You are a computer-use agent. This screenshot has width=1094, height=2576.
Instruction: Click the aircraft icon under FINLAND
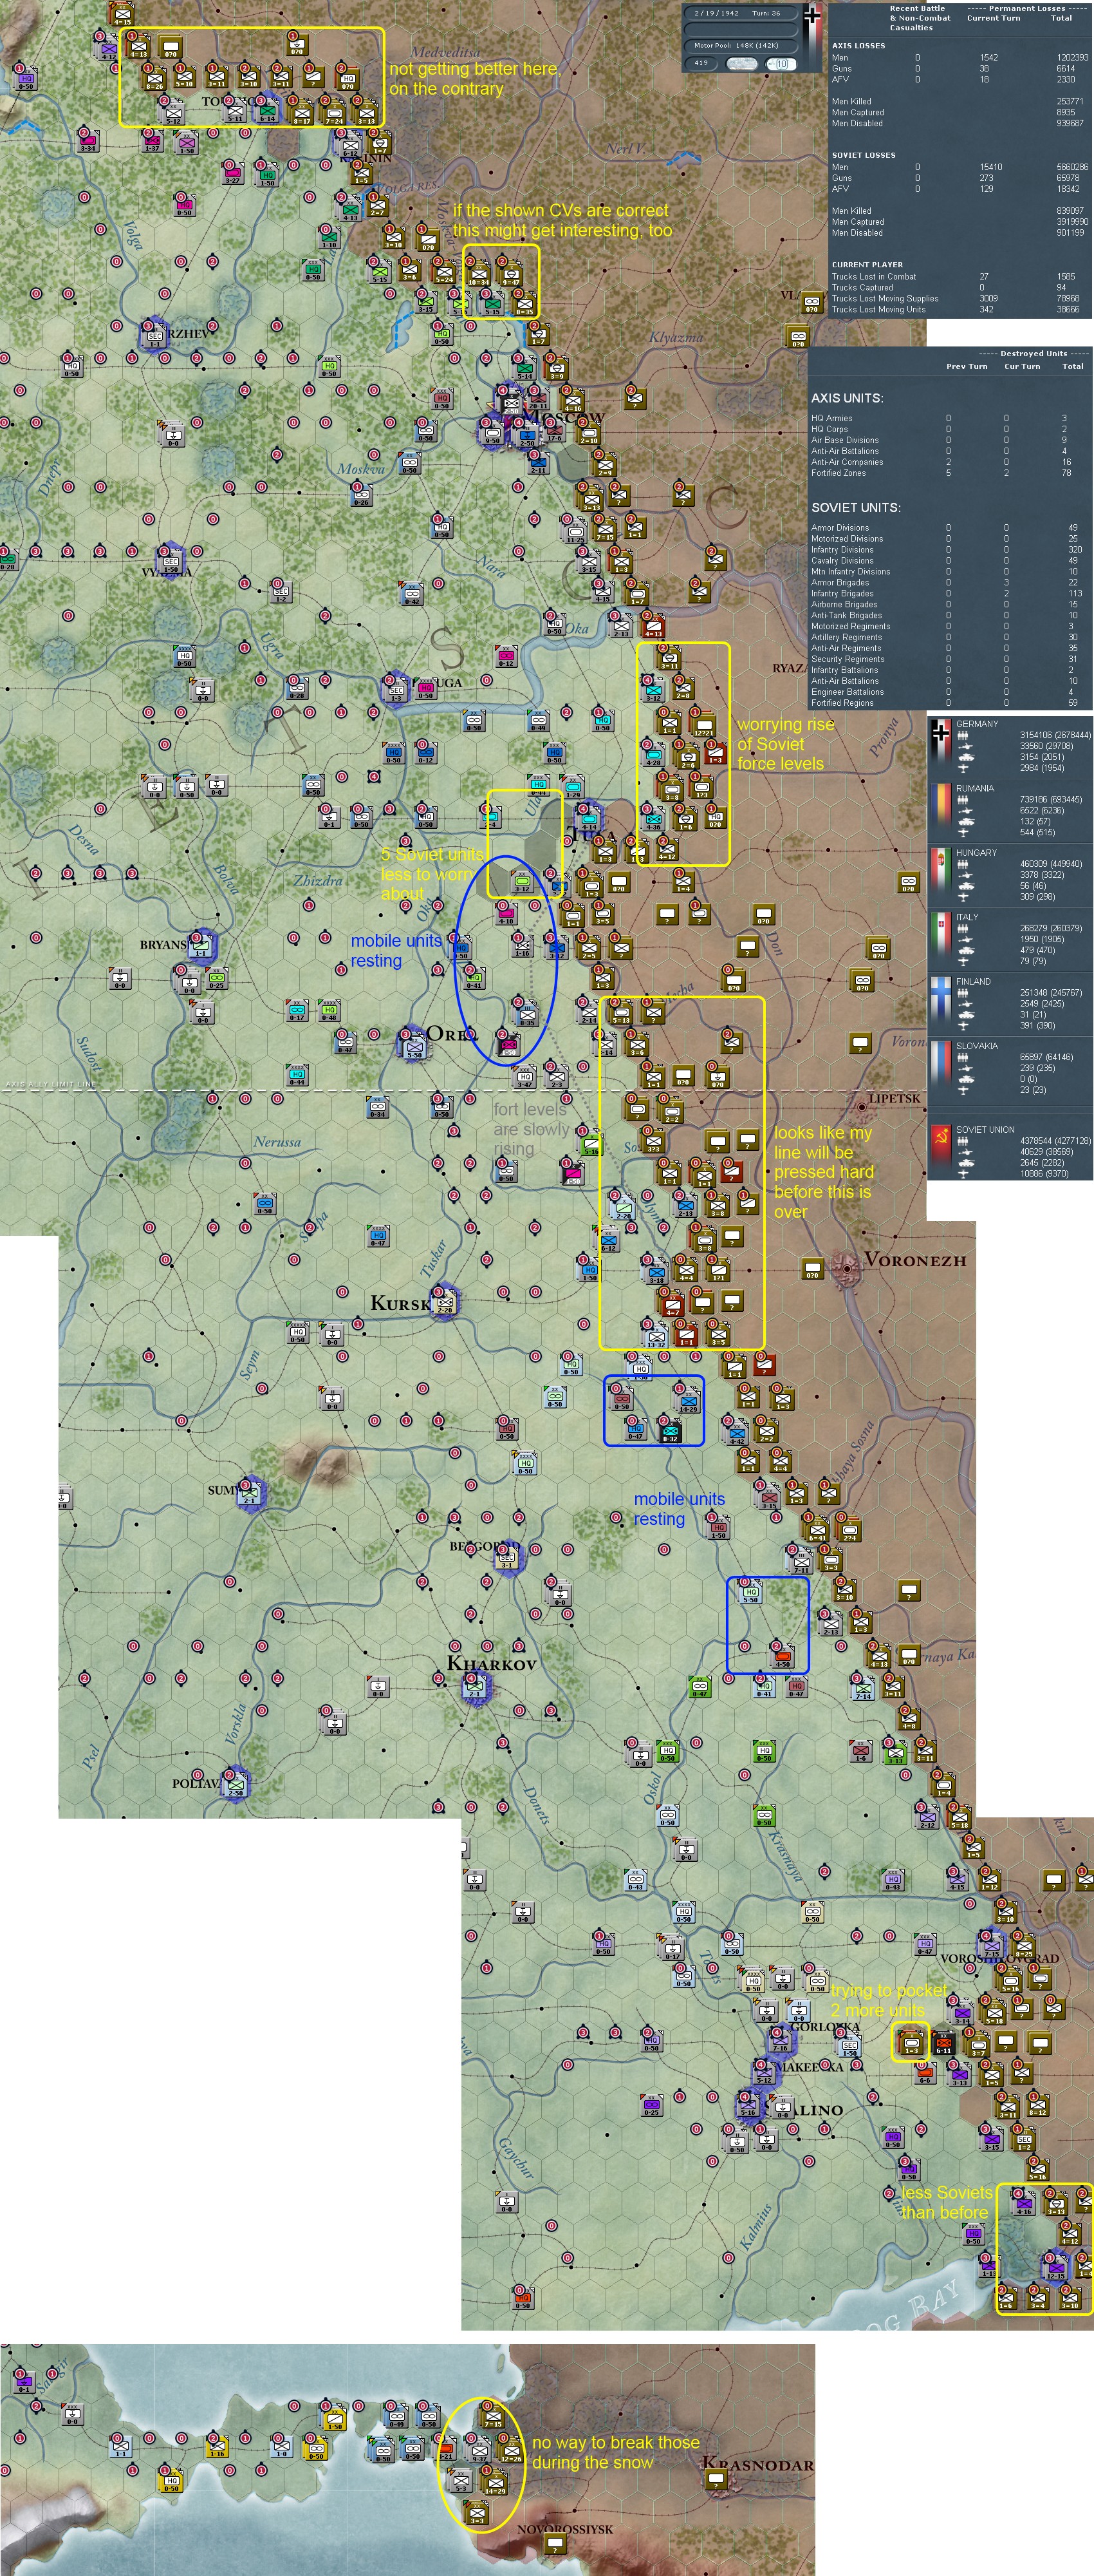click(964, 1026)
